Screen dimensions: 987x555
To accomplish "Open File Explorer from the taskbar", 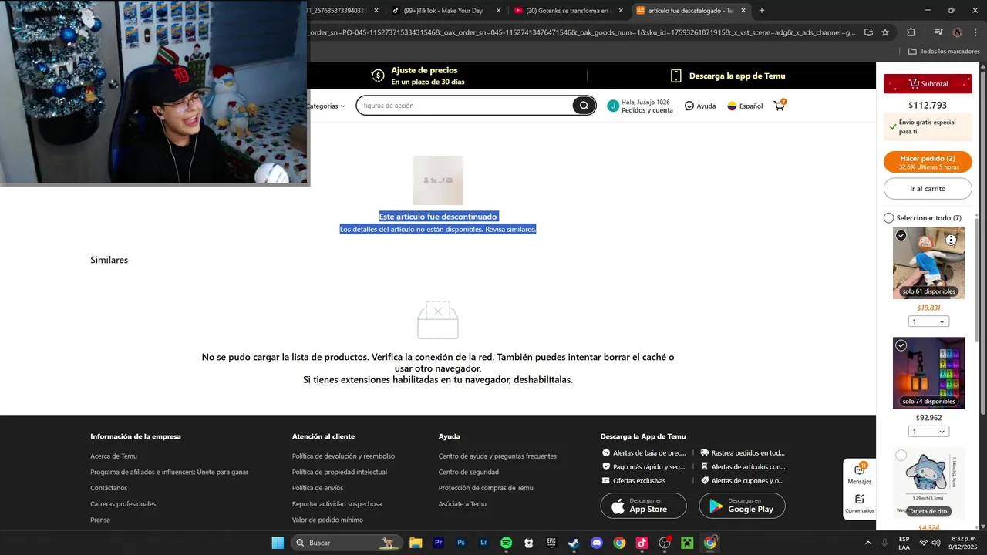I will 416,543.
